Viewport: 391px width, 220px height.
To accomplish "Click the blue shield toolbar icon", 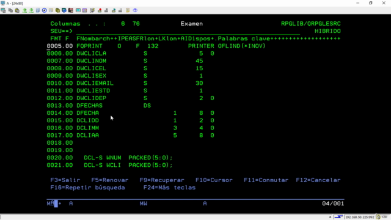I will coord(64,10).
